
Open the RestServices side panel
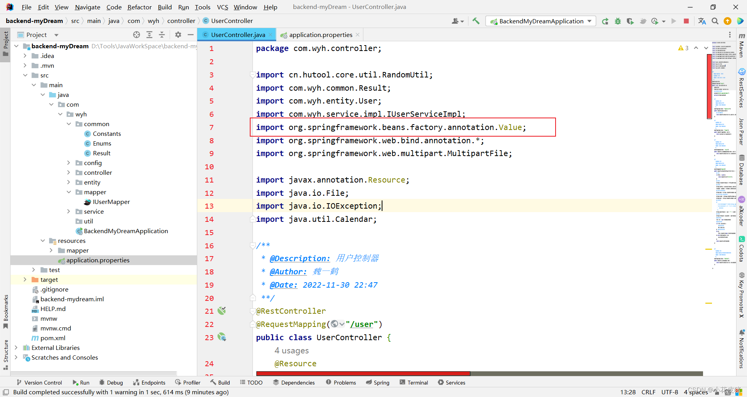tap(742, 88)
